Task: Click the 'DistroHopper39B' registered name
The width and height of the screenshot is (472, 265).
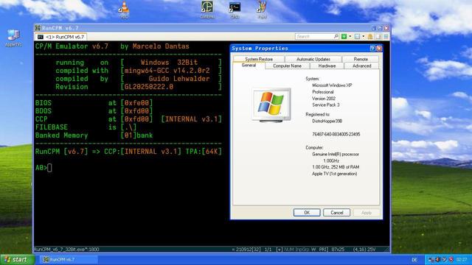Action: coord(327,121)
